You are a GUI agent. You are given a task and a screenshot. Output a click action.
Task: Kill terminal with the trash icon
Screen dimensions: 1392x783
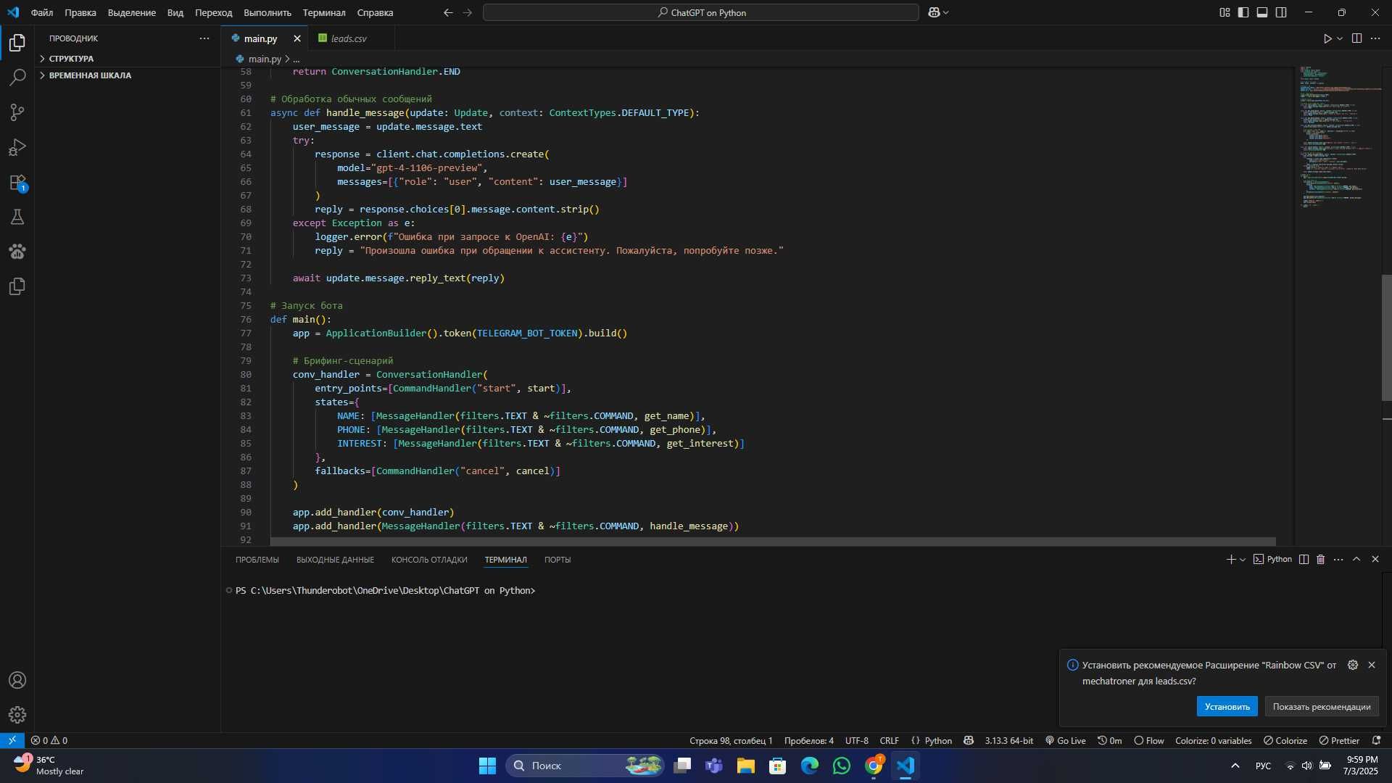(1320, 559)
